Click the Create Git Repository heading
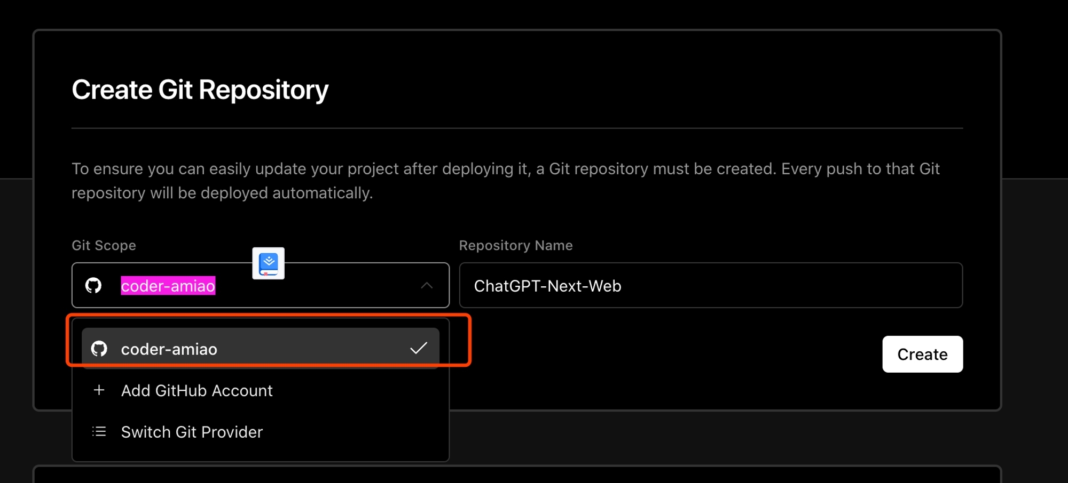This screenshot has height=483, width=1068. pyautogui.click(x=200, y=90)
